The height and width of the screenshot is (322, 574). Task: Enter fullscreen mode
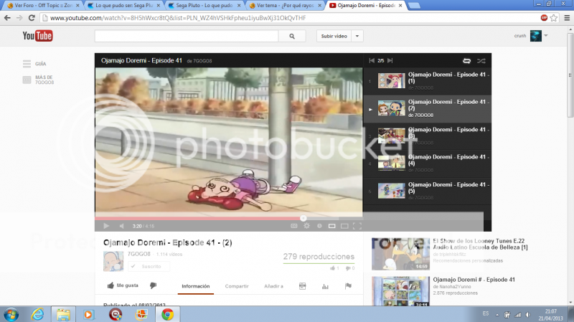pyautogui.click(x=357, y=226)
